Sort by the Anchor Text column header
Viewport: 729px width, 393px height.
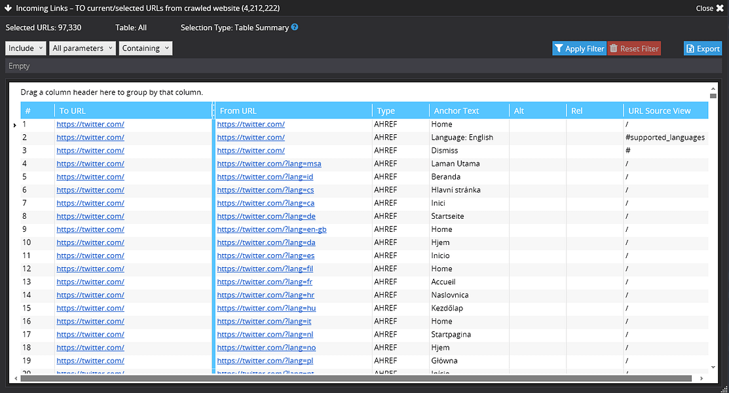pyautogui.click(x=469, y=111)
